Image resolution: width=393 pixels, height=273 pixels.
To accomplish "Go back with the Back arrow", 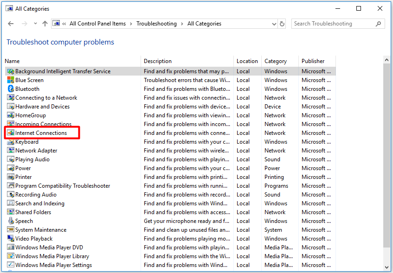I will (x=11, y=24).
